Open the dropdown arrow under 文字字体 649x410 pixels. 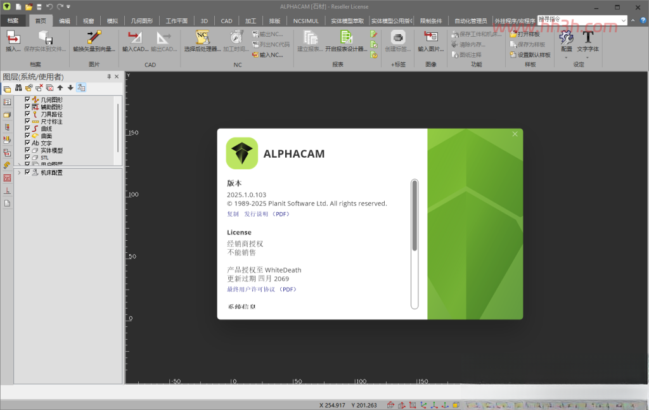588,58
